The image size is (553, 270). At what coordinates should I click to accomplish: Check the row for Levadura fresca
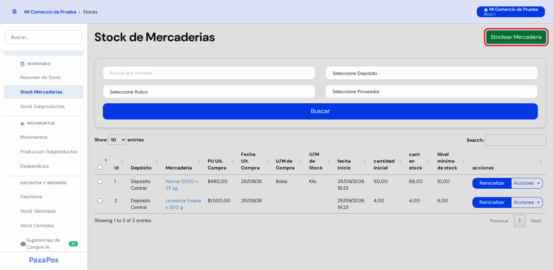[x=100, y=200]
